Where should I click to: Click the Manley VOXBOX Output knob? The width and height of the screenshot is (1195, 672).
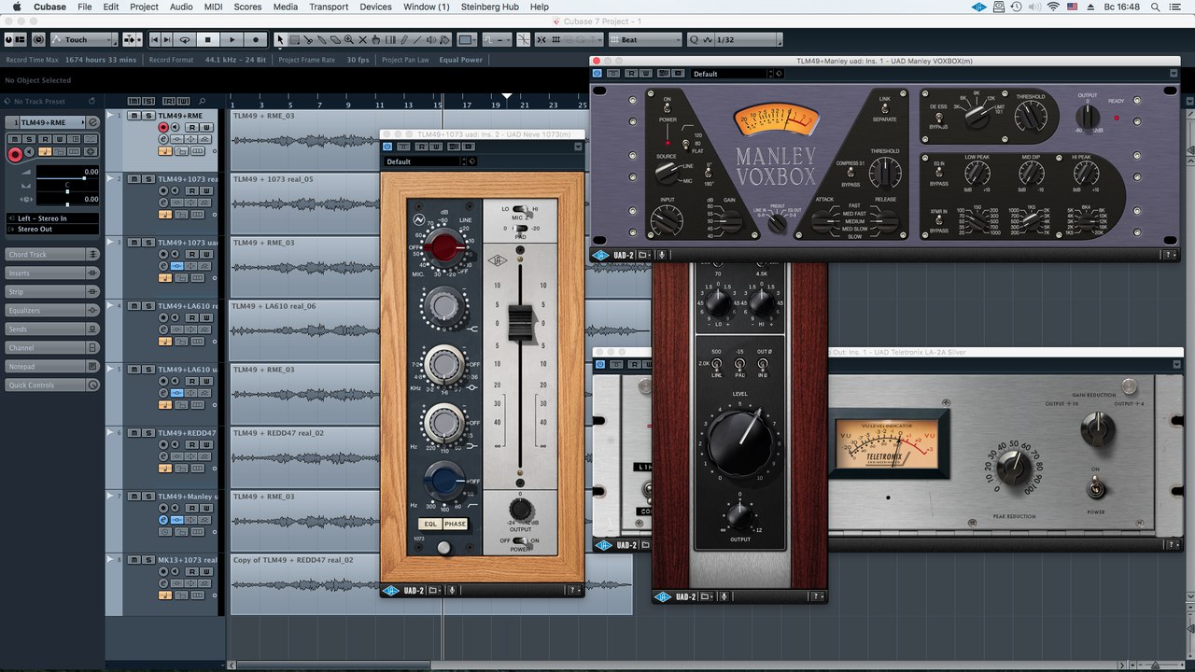tap(1087, 117)
